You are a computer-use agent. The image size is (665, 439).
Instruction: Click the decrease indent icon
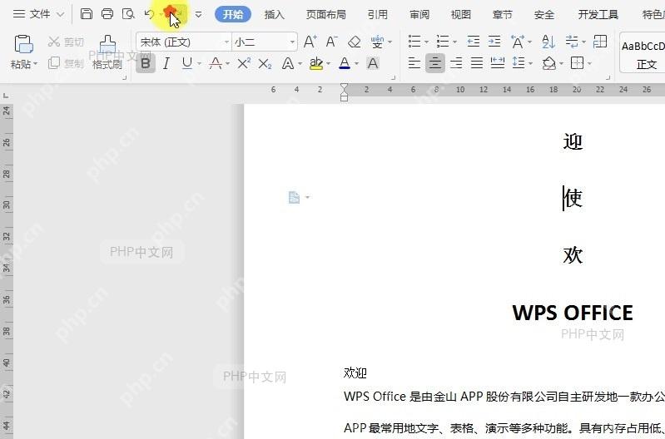pyautogui.click(x=474, y=42)
